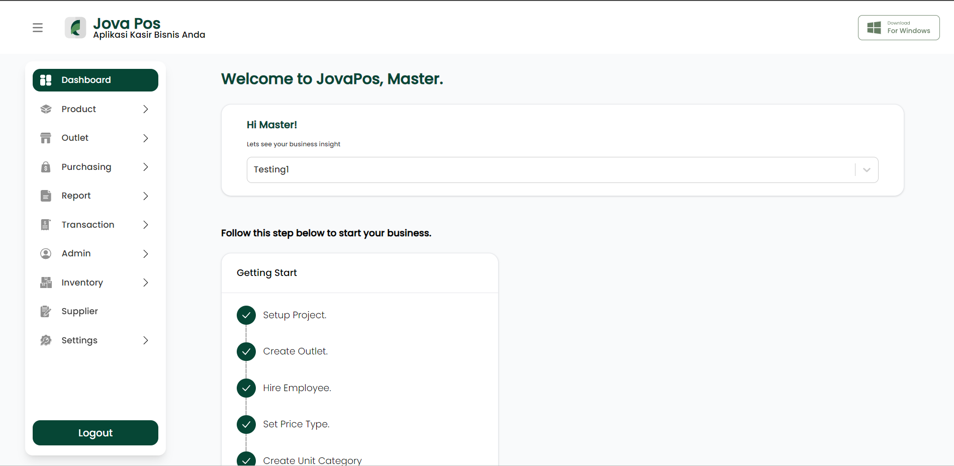Click inside the Testing1 outlet select field
Image resolution: width=954 pixels, height=466 pixels.
[x=562, y=170]
